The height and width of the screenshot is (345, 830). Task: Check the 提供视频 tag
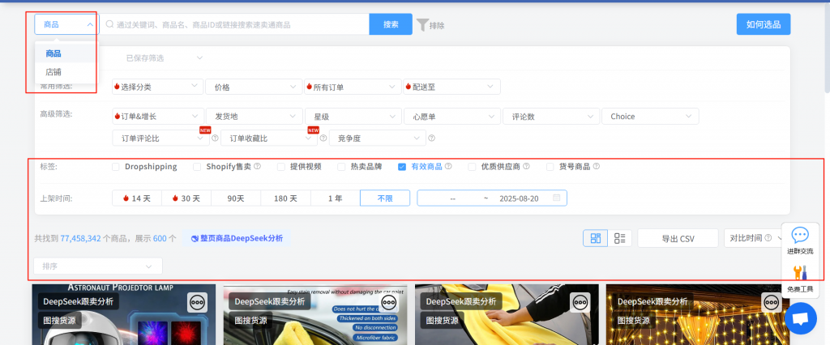pyautogui.click(x=281, y=167)
